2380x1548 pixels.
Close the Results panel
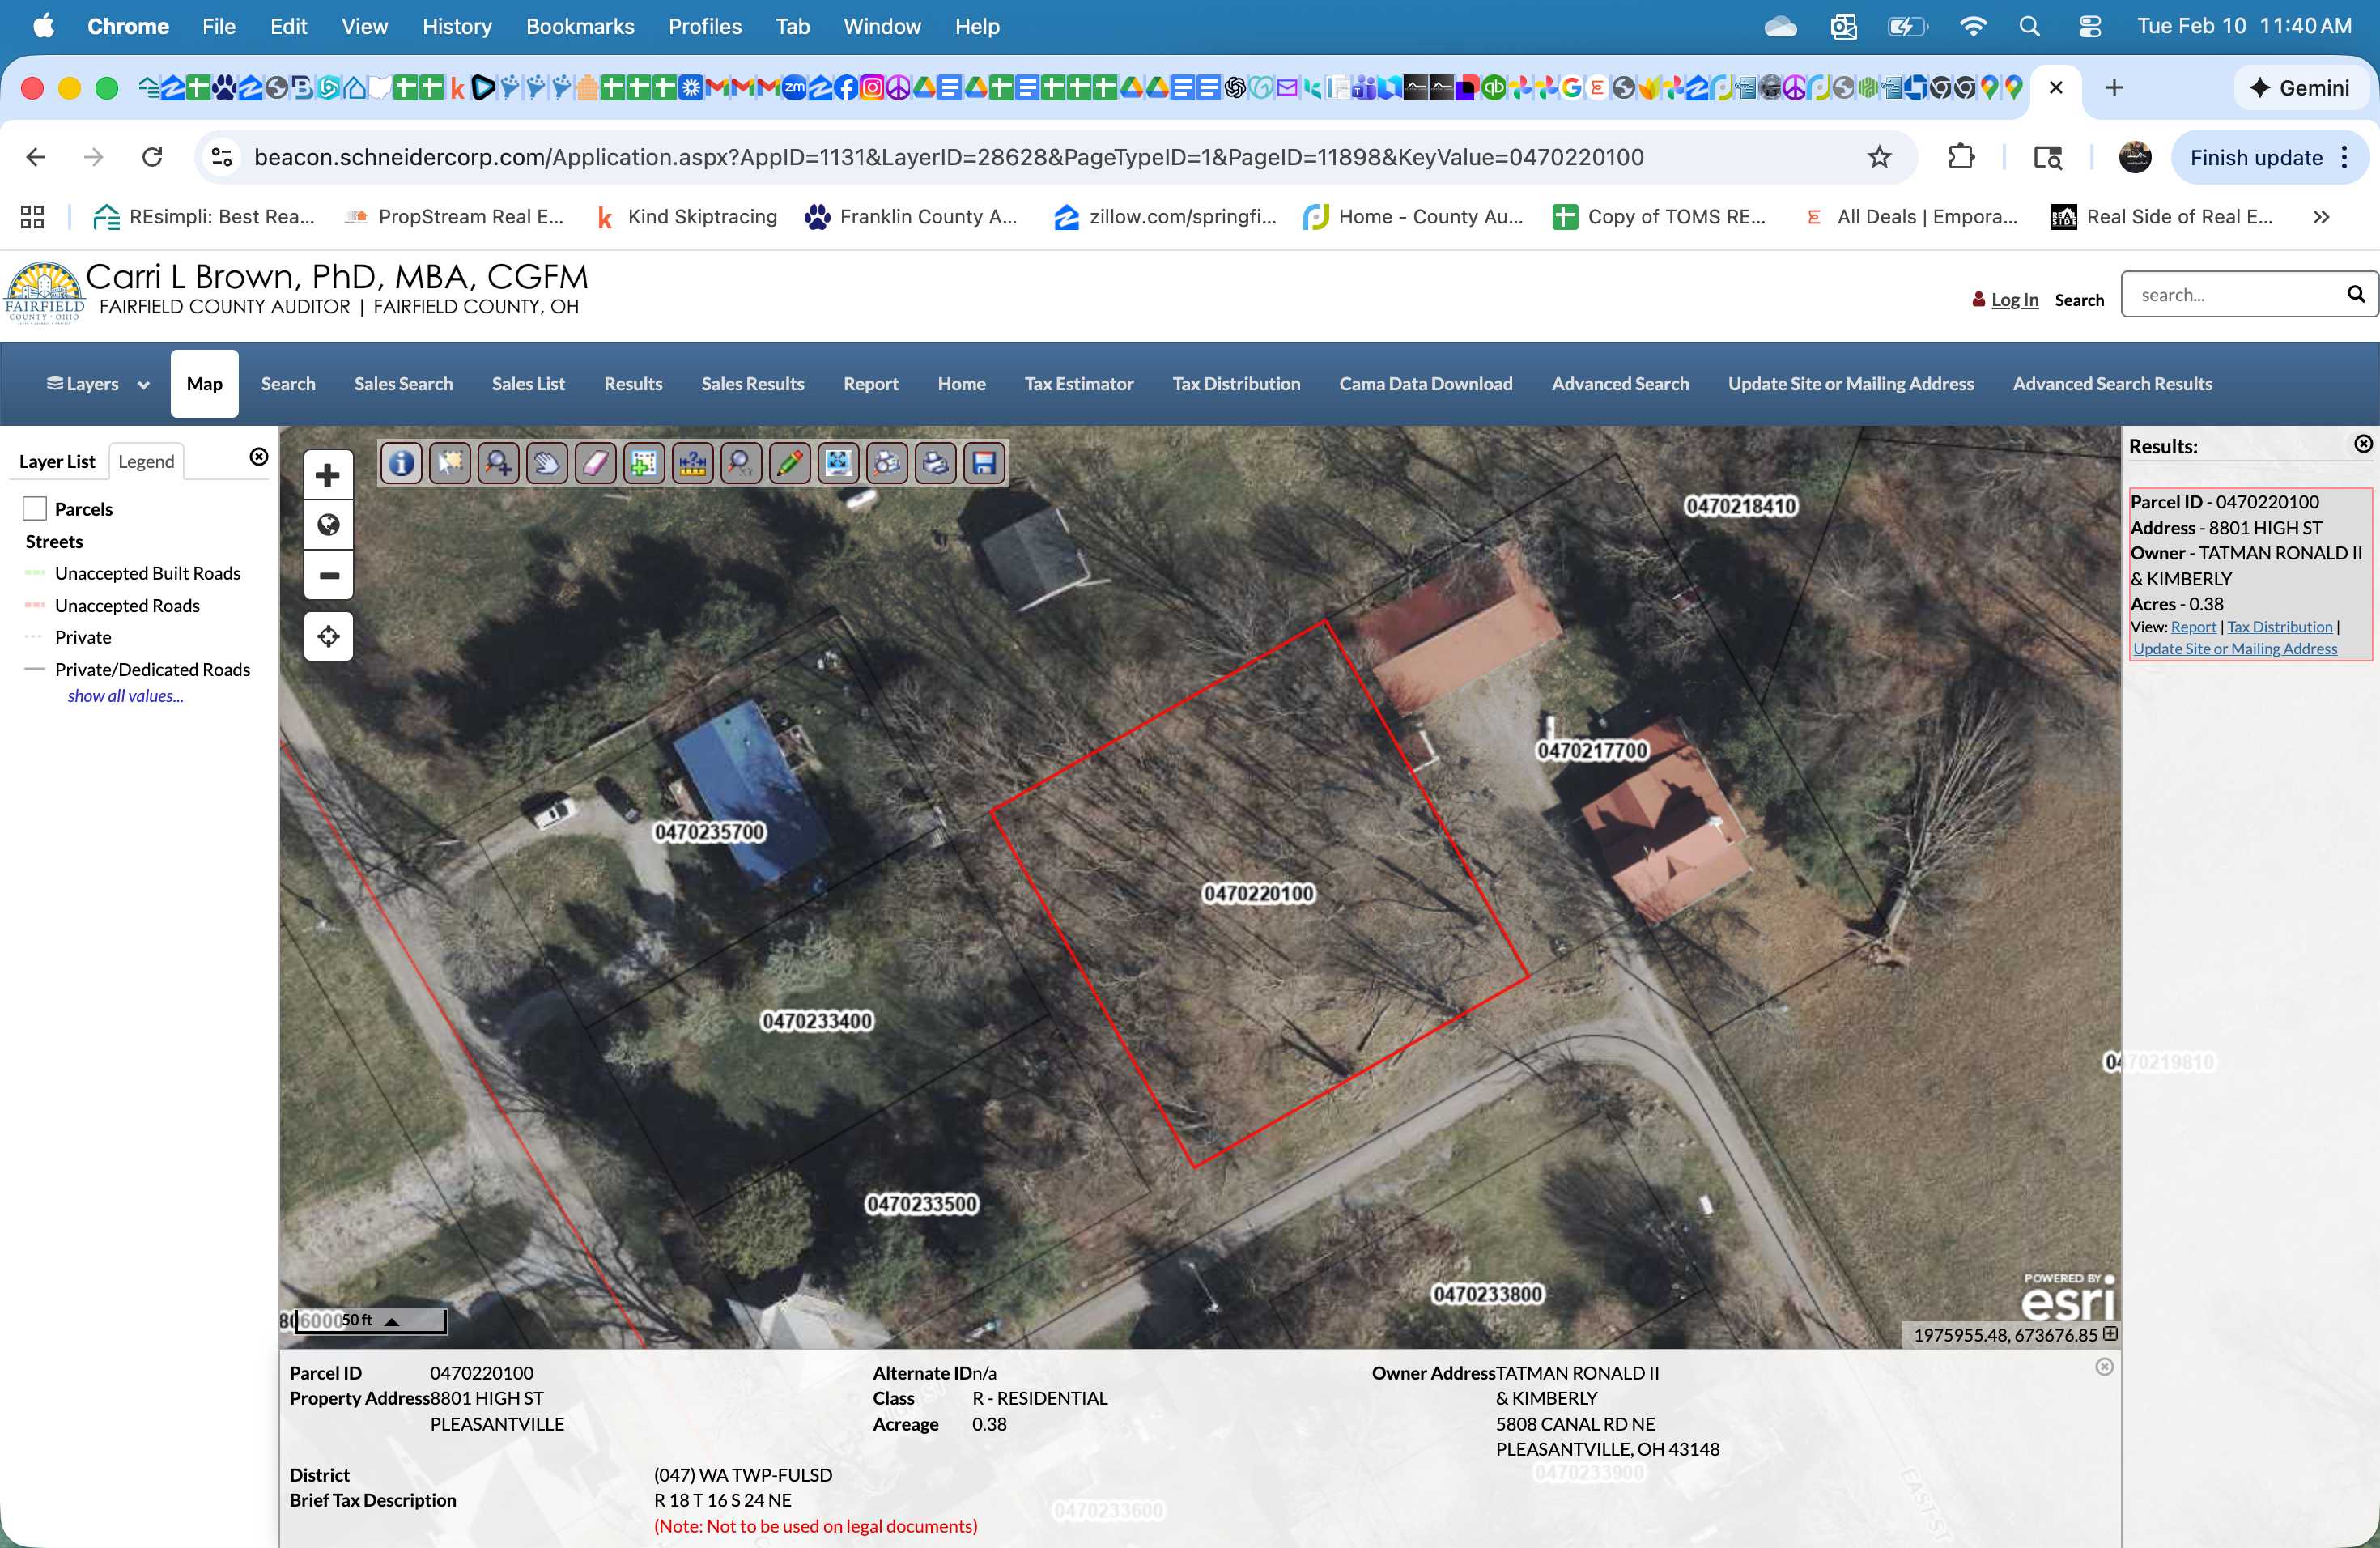point(2363,444)
